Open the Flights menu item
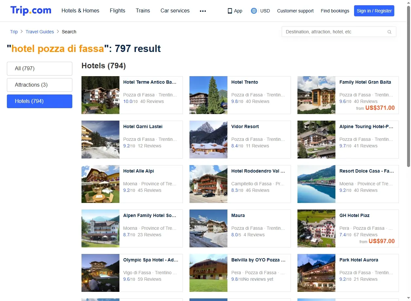The width and height of the screenshot is (411, 301). pos(117,11)
